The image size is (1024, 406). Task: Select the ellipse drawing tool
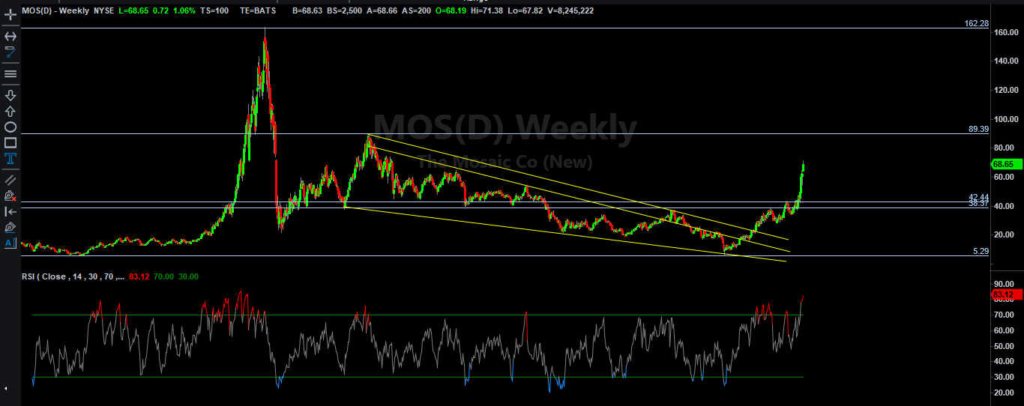pyautogui.click(x=10, y=127)
